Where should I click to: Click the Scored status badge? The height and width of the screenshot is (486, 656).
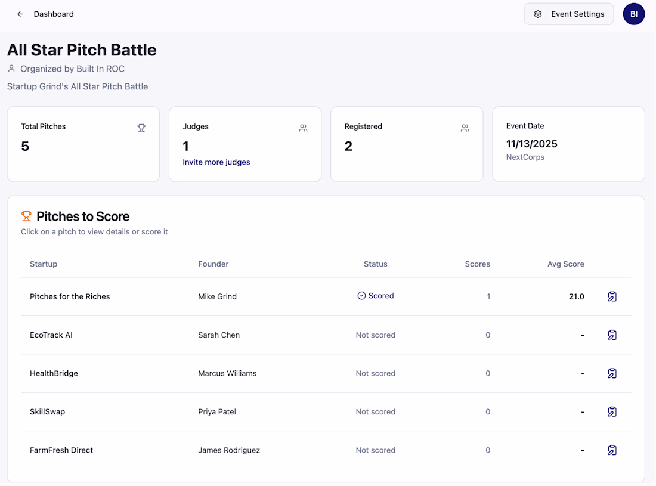[376, 296]
